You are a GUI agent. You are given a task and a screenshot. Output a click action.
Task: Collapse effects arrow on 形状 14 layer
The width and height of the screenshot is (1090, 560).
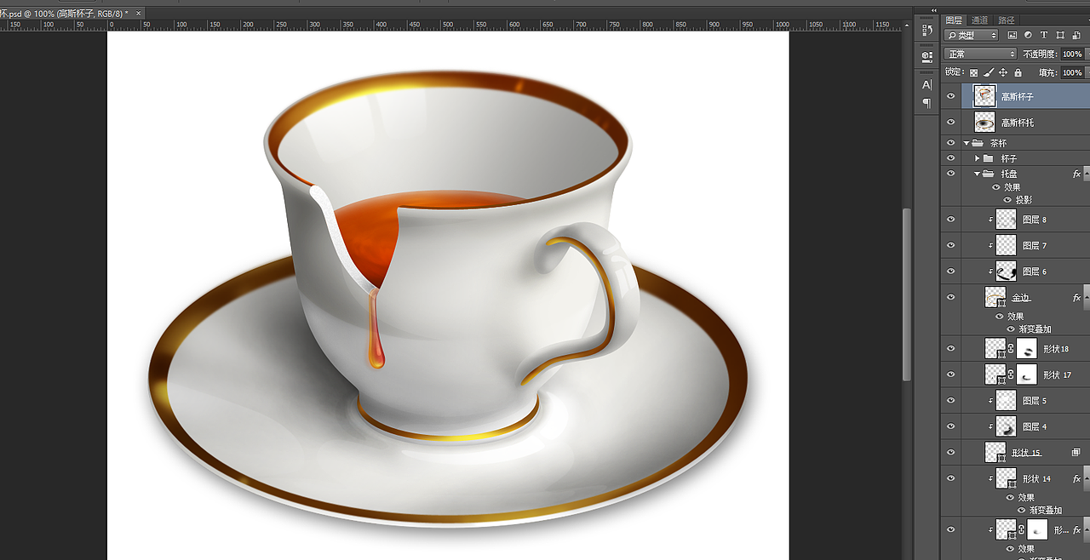pos(1086,479)
